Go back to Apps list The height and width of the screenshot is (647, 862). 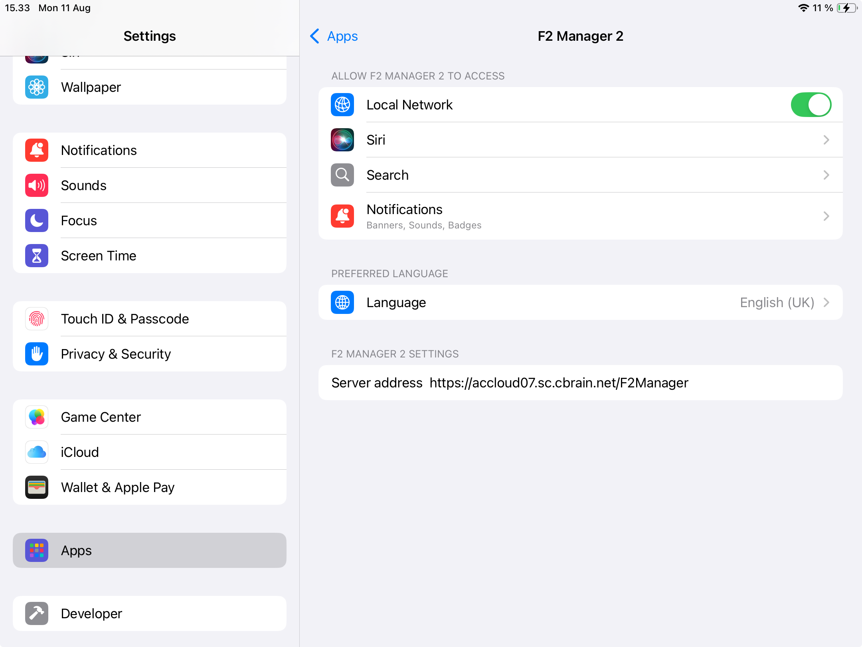[334, 36]
